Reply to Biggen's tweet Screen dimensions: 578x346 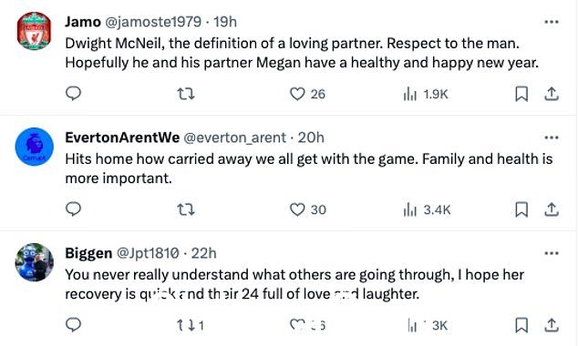point(73,325)
